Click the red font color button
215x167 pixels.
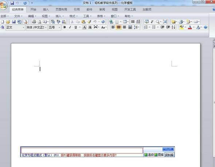(190, 27)
